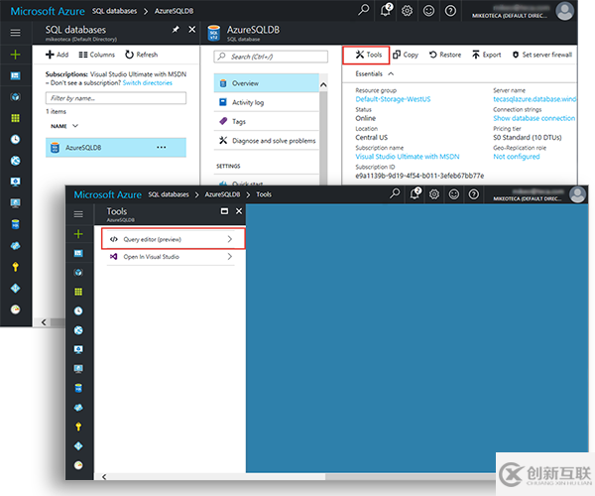Open Visual Studio Ultimate with MSDN subscription link
The image size is (595, 496).
click(408, 157)
